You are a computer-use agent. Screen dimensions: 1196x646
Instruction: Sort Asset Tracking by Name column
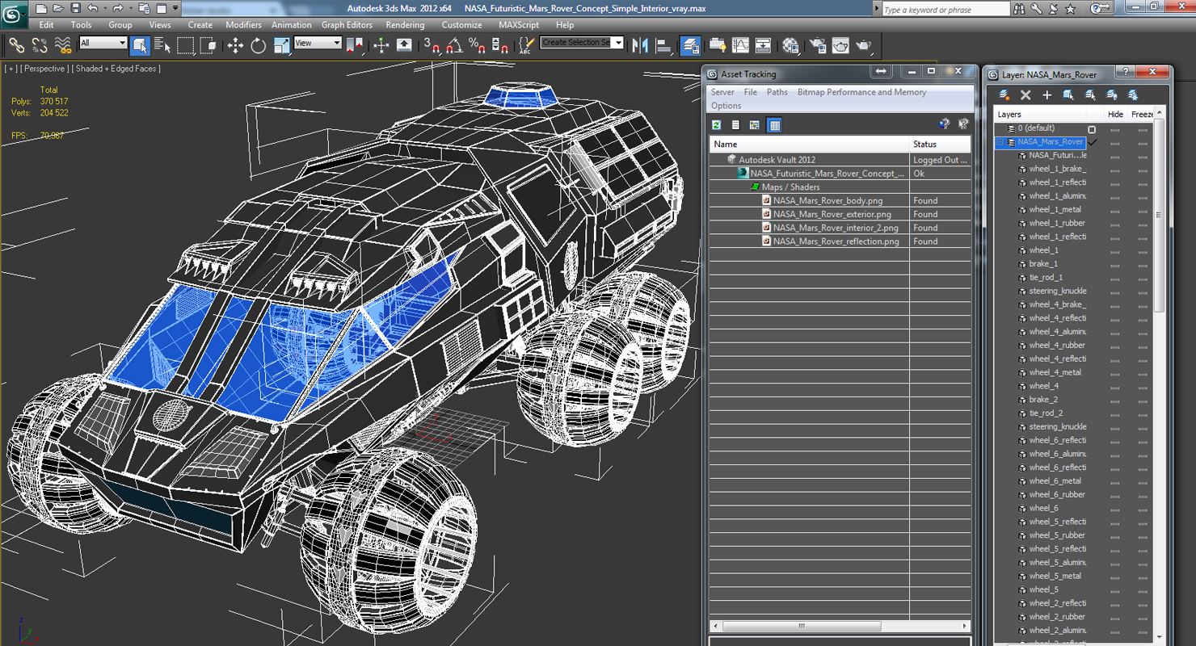pyautogui.click(x=810, y=145)
